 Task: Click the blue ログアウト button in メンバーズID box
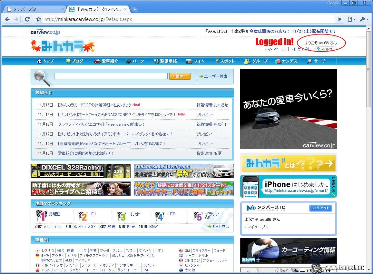(321, 208)
